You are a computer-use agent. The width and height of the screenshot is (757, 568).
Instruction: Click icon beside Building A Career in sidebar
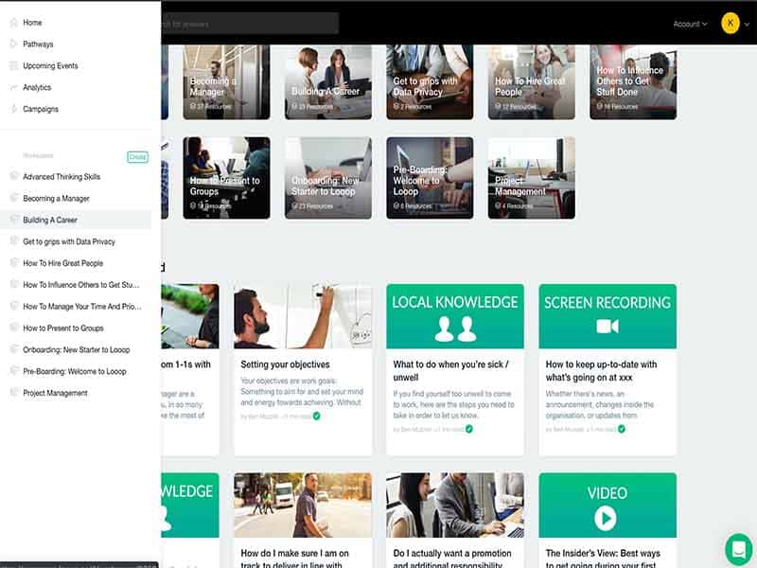point(13,220)
